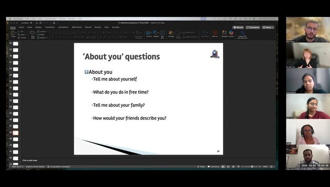Click 'Click to add notes' field
The image size is (330, 187).
(x=30, y=160)
